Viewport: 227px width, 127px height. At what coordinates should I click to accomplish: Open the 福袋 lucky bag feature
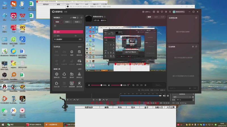72,53
